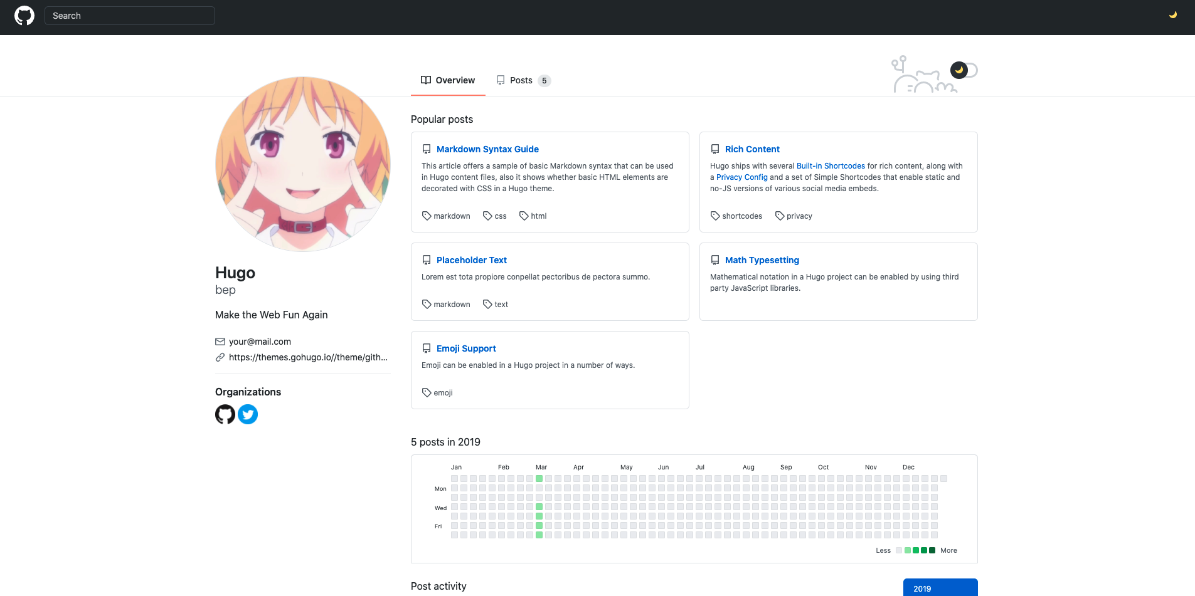This screenshot has width=1195, height=596.
Task: Open the Math Typesetting post
Action: [762, 260]
